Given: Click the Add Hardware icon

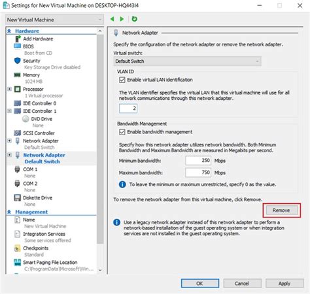Looking at the screenshot, I should [18, 39].
